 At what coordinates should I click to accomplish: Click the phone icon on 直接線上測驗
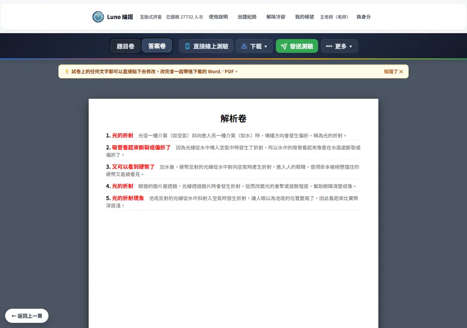click(187, 46)
